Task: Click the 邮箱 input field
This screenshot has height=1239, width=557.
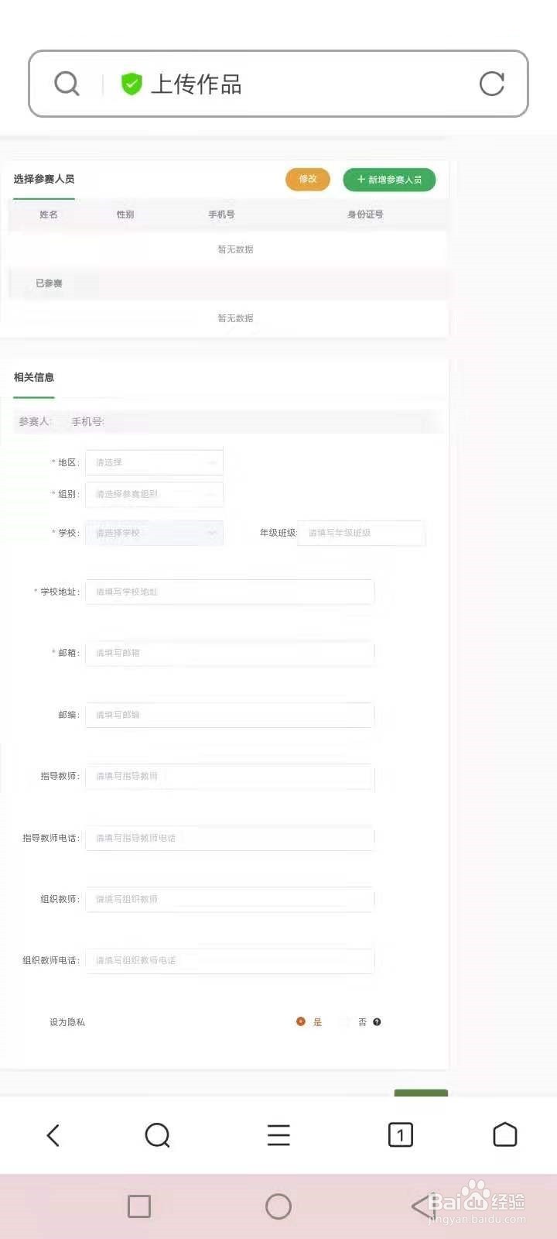Action: [230, 653]
